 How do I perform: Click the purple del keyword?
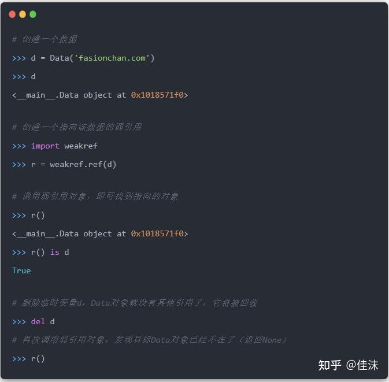click(x=38, y=321)
